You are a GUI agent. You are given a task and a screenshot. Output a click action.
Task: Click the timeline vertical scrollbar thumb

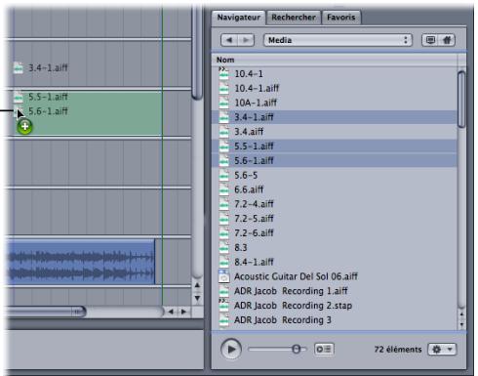(197, 52)
